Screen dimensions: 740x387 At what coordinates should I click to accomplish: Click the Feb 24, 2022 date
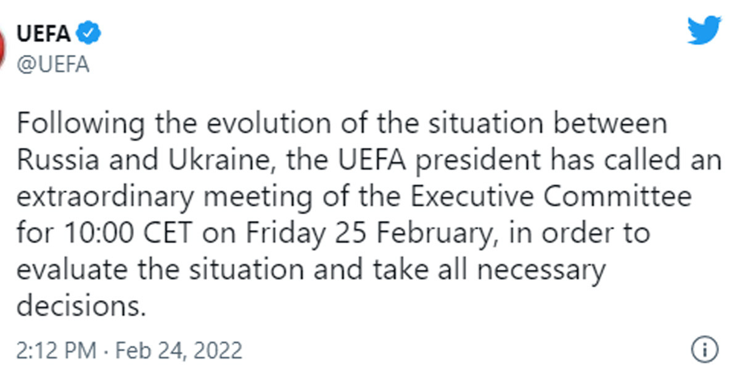point(179,351)
